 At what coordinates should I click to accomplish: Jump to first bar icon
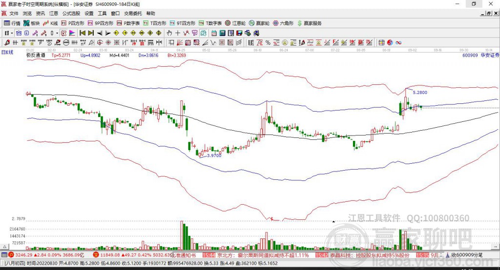point(82,33)
